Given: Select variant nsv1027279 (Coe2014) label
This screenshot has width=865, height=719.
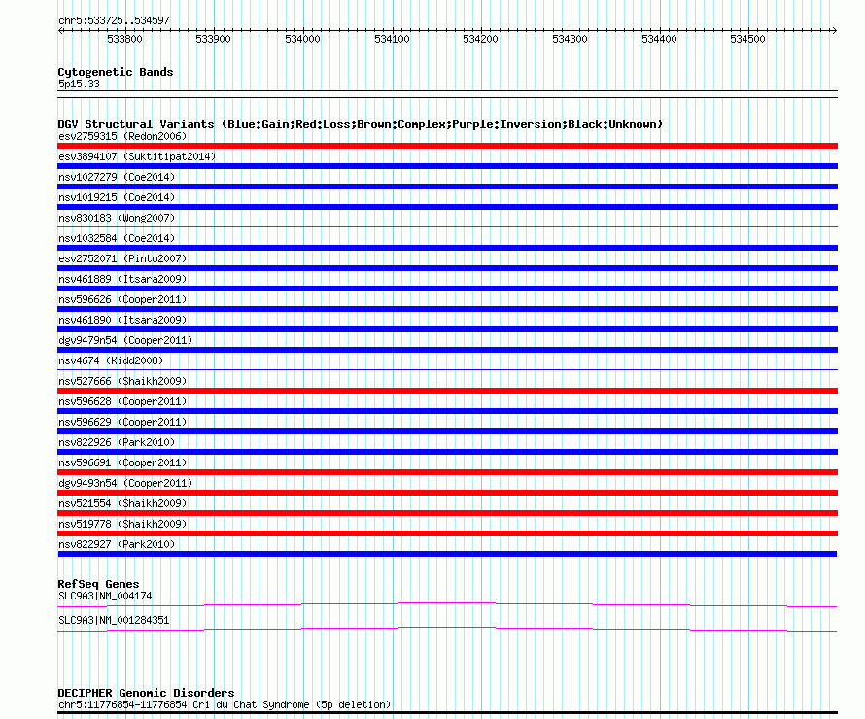Looking at the screenshot, I should tap(117, 177).
